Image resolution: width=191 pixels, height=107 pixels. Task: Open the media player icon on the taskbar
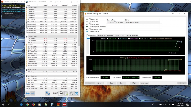[x=40, y=104]
